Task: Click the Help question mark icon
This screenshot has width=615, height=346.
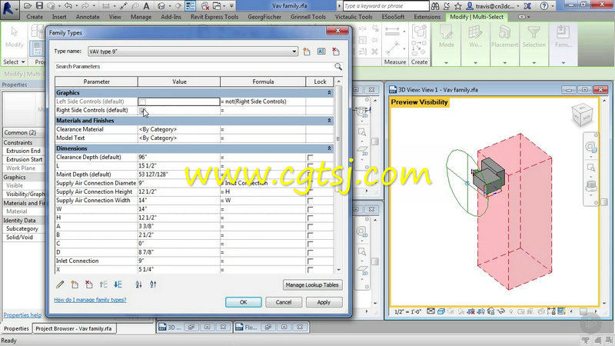Action: (x=544, y=6)
